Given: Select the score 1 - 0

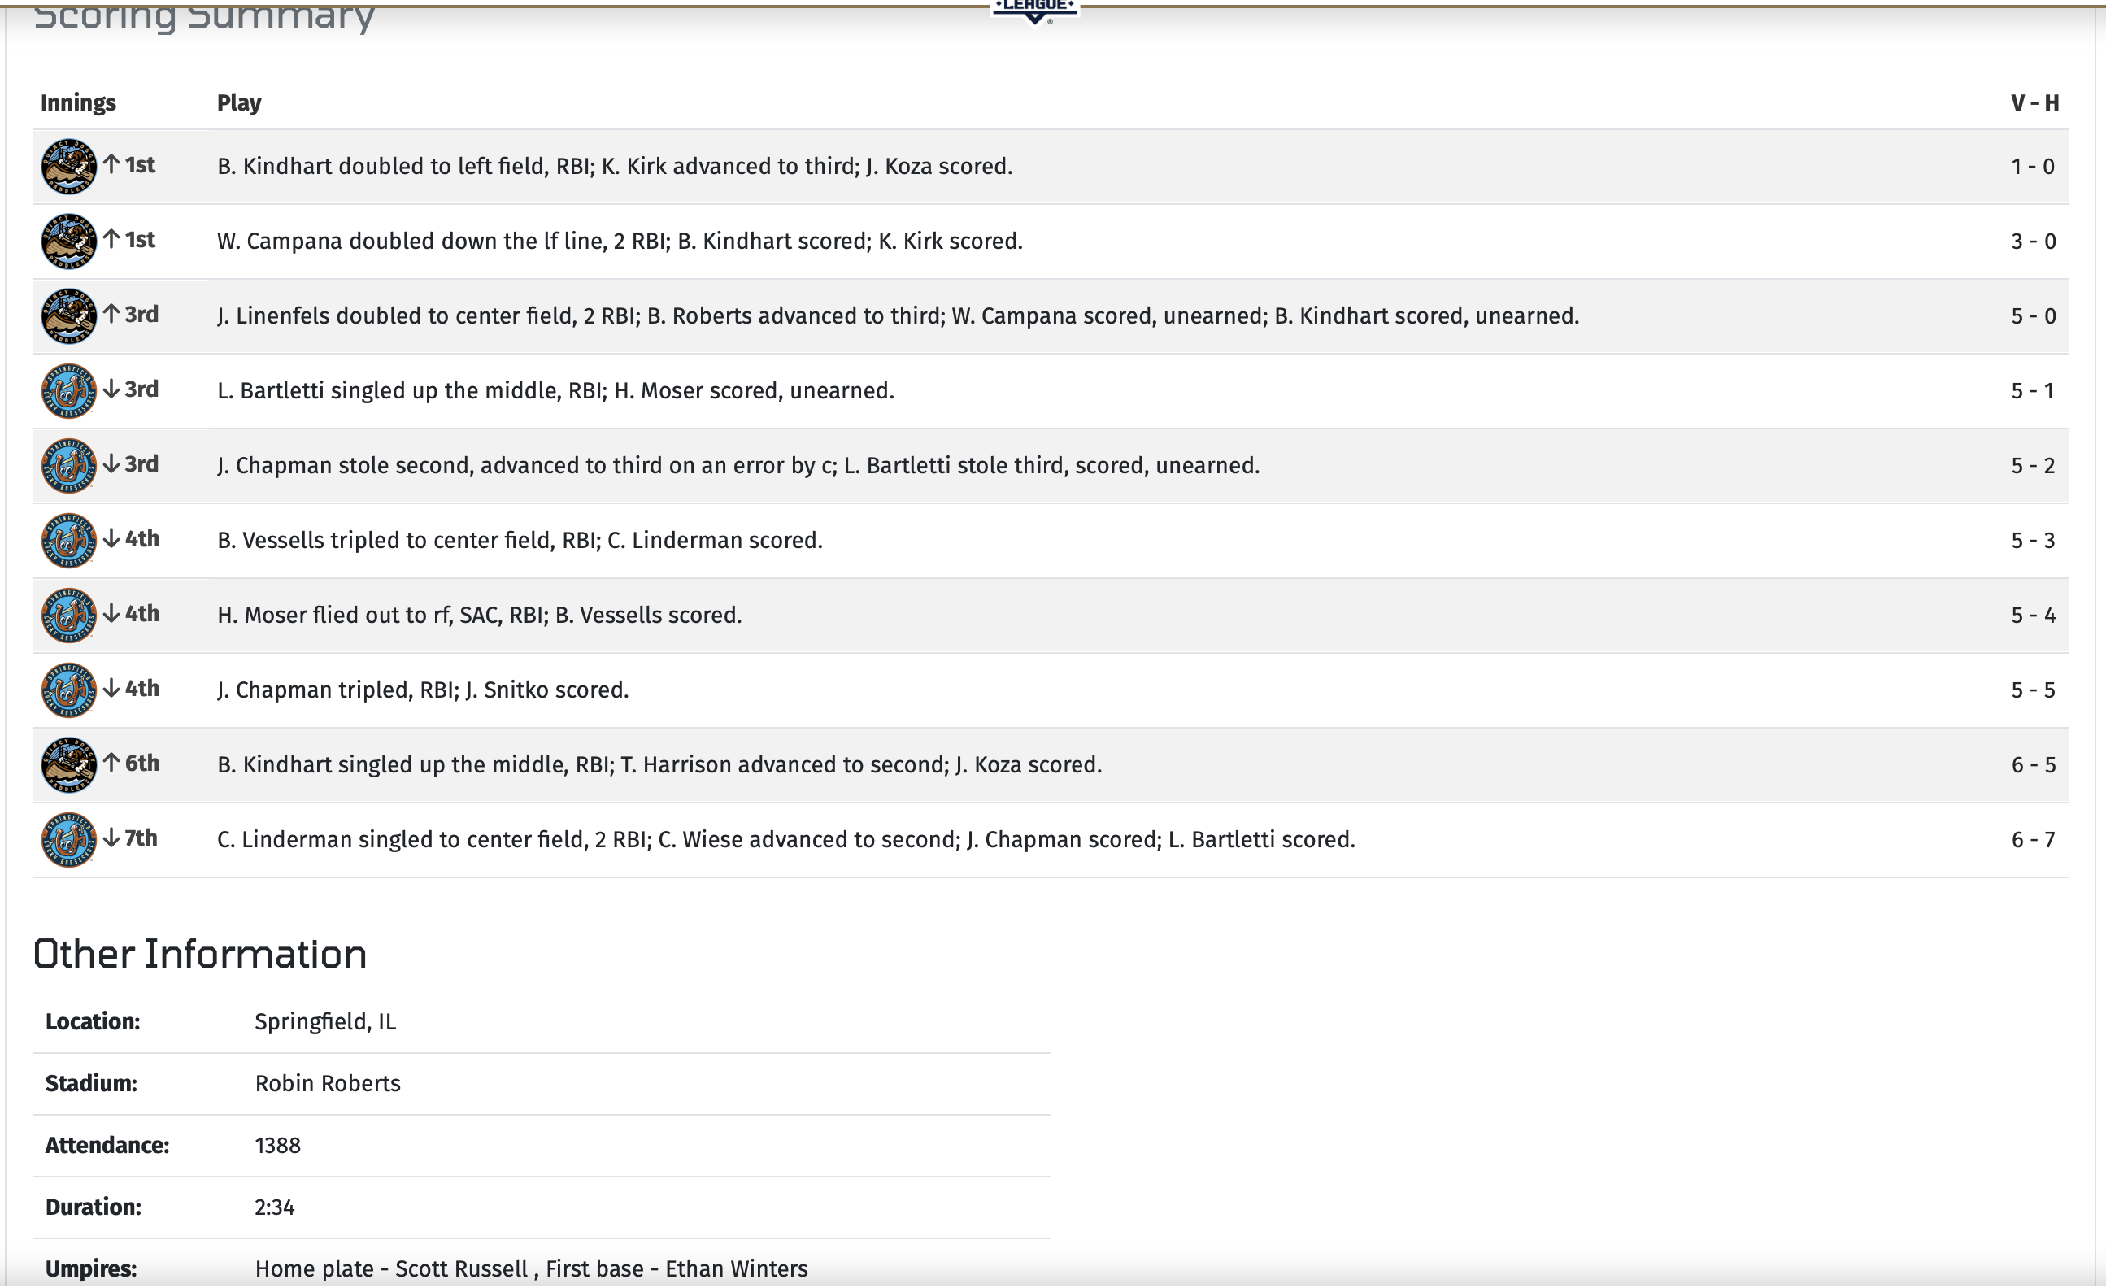Looking at the screenshot, I should point(2033,167).
